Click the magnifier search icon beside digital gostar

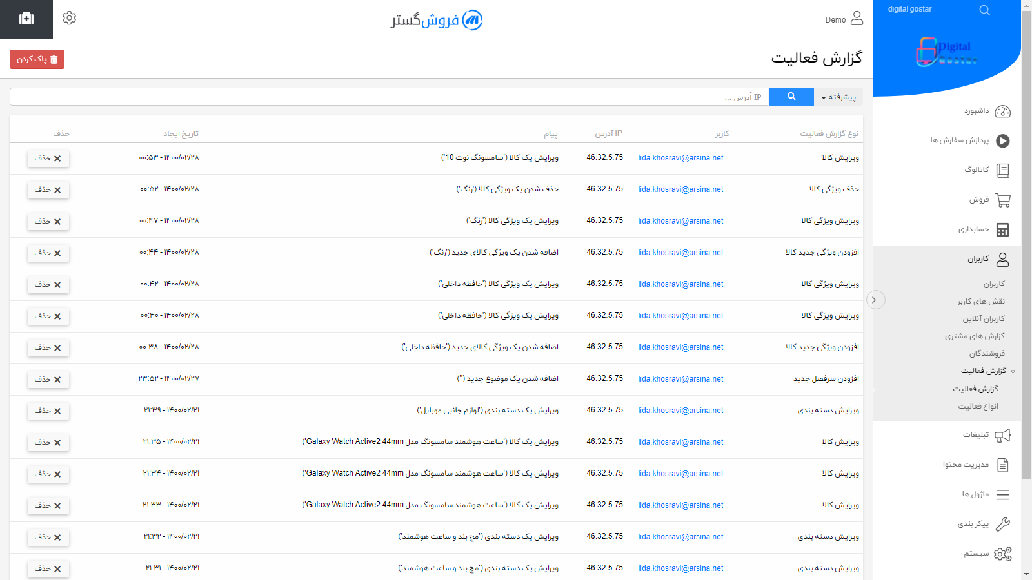click(985, 10)
